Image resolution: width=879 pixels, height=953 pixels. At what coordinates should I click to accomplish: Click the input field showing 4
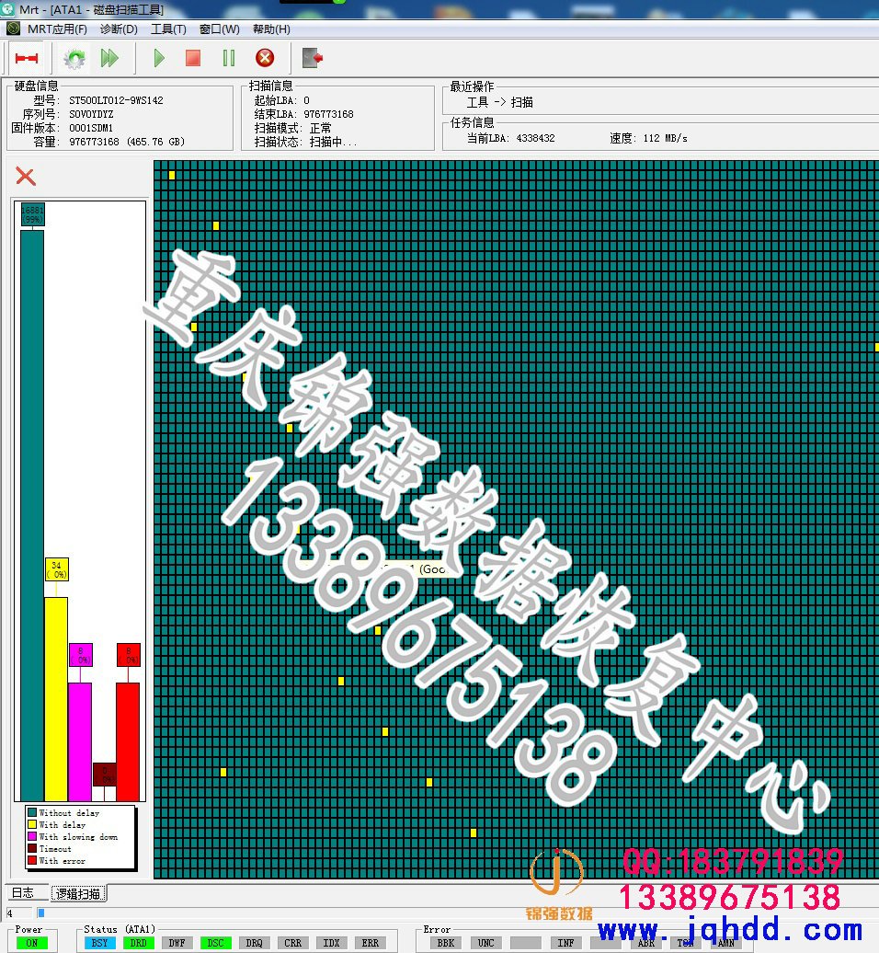click(x=18, y=913)
